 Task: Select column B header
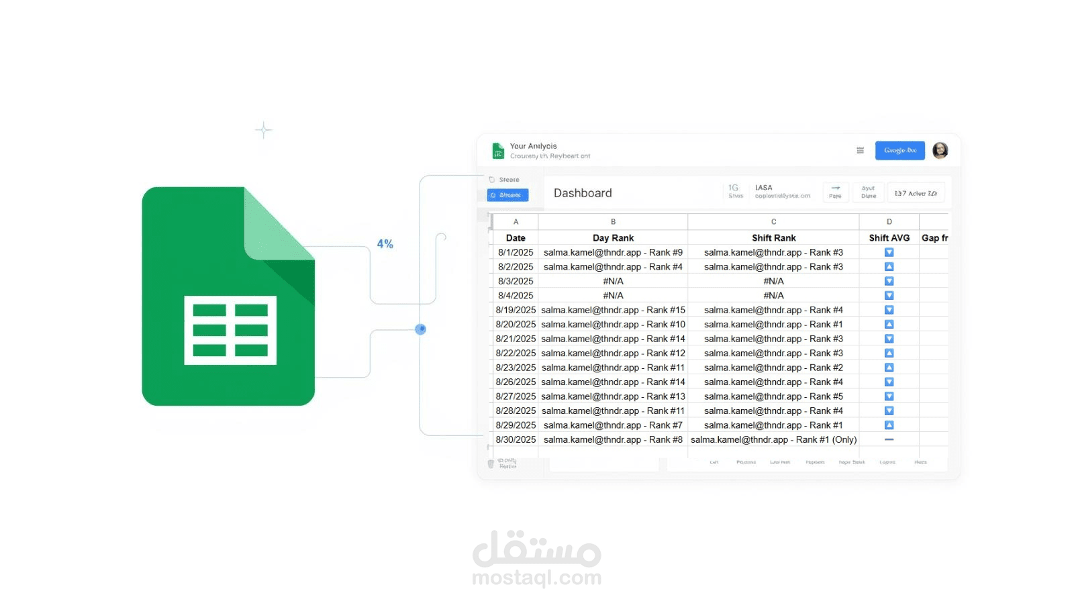[x=613, y=221]
